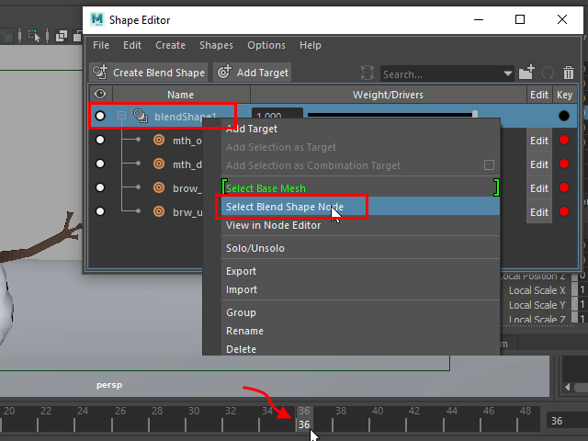The width and height of the screenshot is (588, 441).
Task: Open the Shapes menu
Action: click(216, 45)
